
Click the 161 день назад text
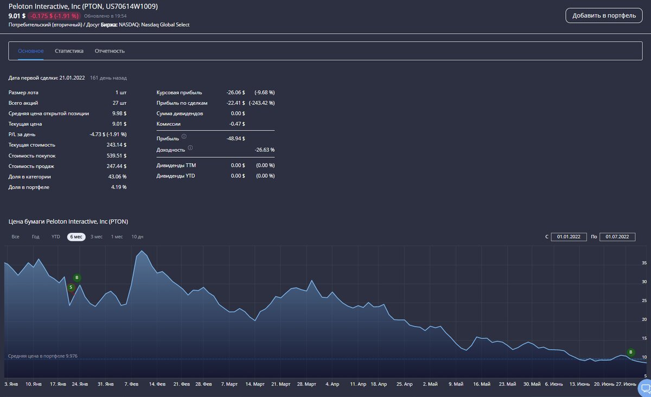108,78
